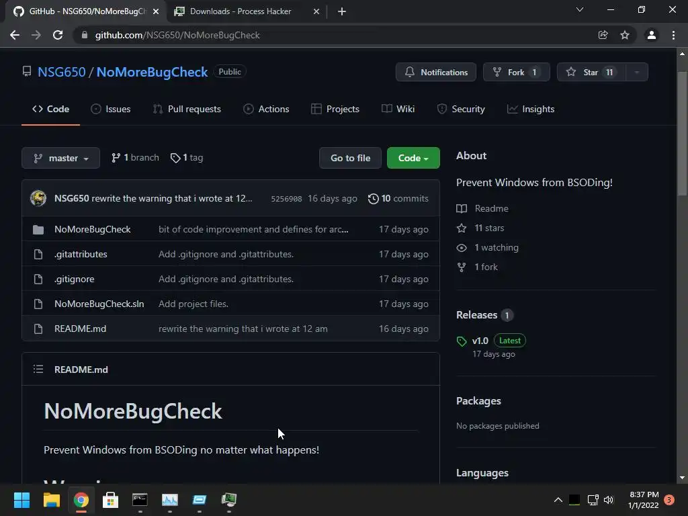
Task: Click the Go to file button
Action: 350,158
